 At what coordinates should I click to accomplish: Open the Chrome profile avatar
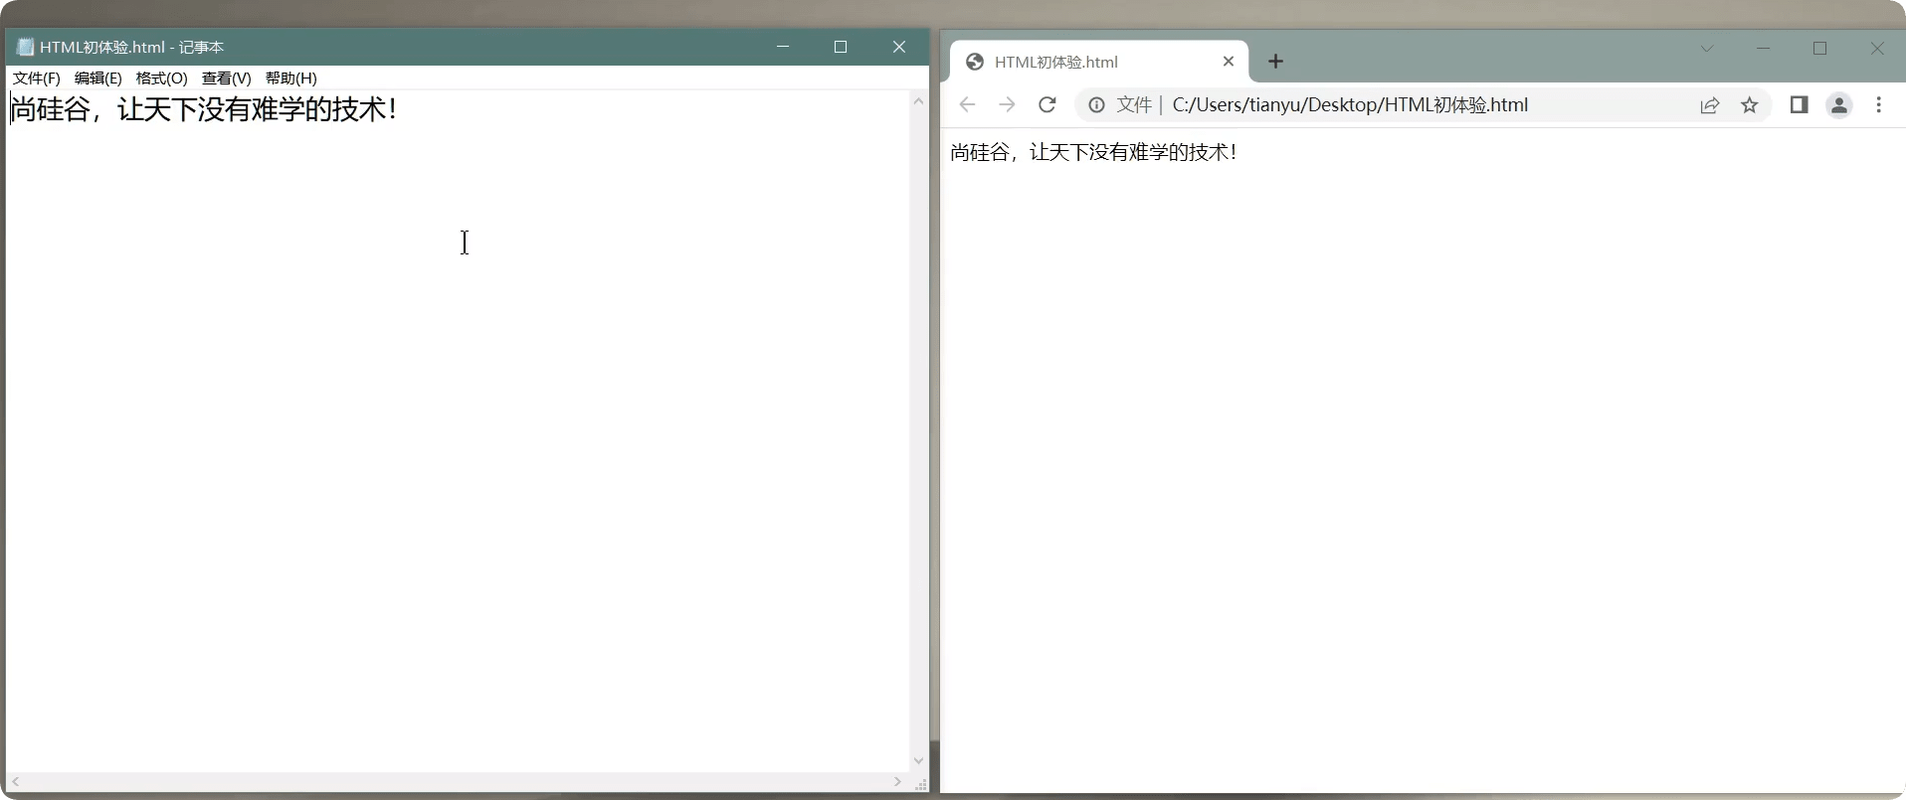click(1838, 105)
